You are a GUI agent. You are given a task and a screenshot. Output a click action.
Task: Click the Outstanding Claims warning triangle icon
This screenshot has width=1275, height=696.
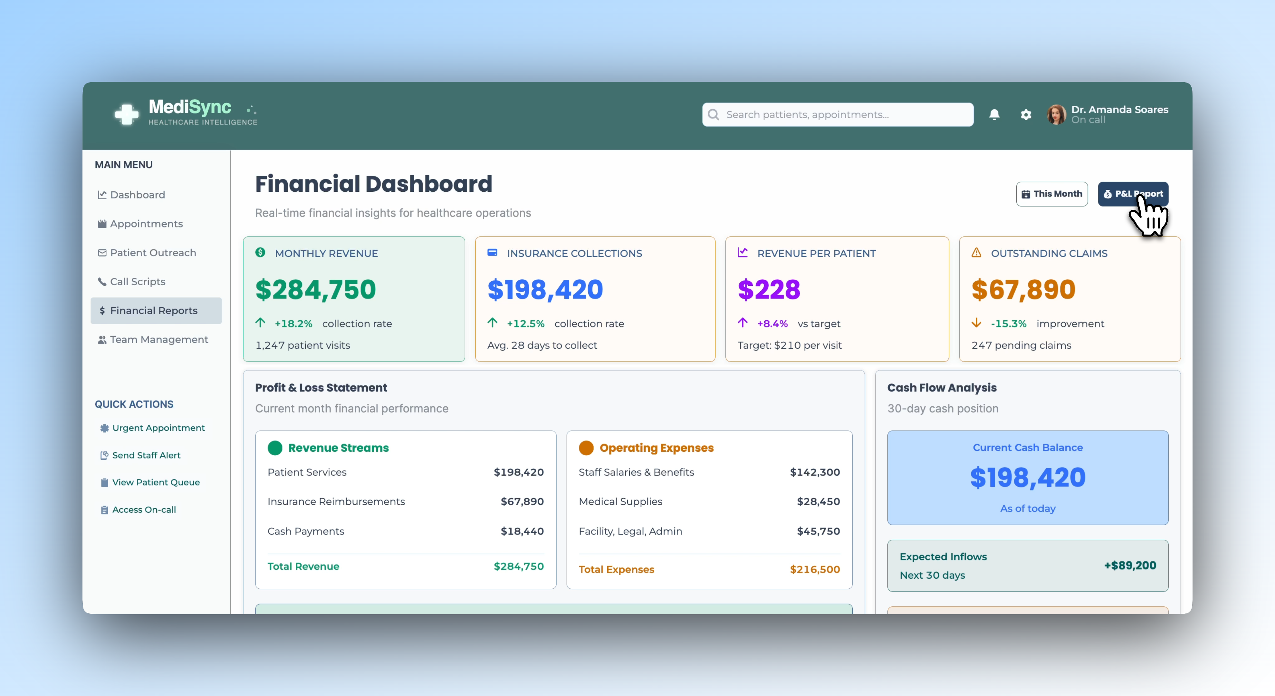976,252
